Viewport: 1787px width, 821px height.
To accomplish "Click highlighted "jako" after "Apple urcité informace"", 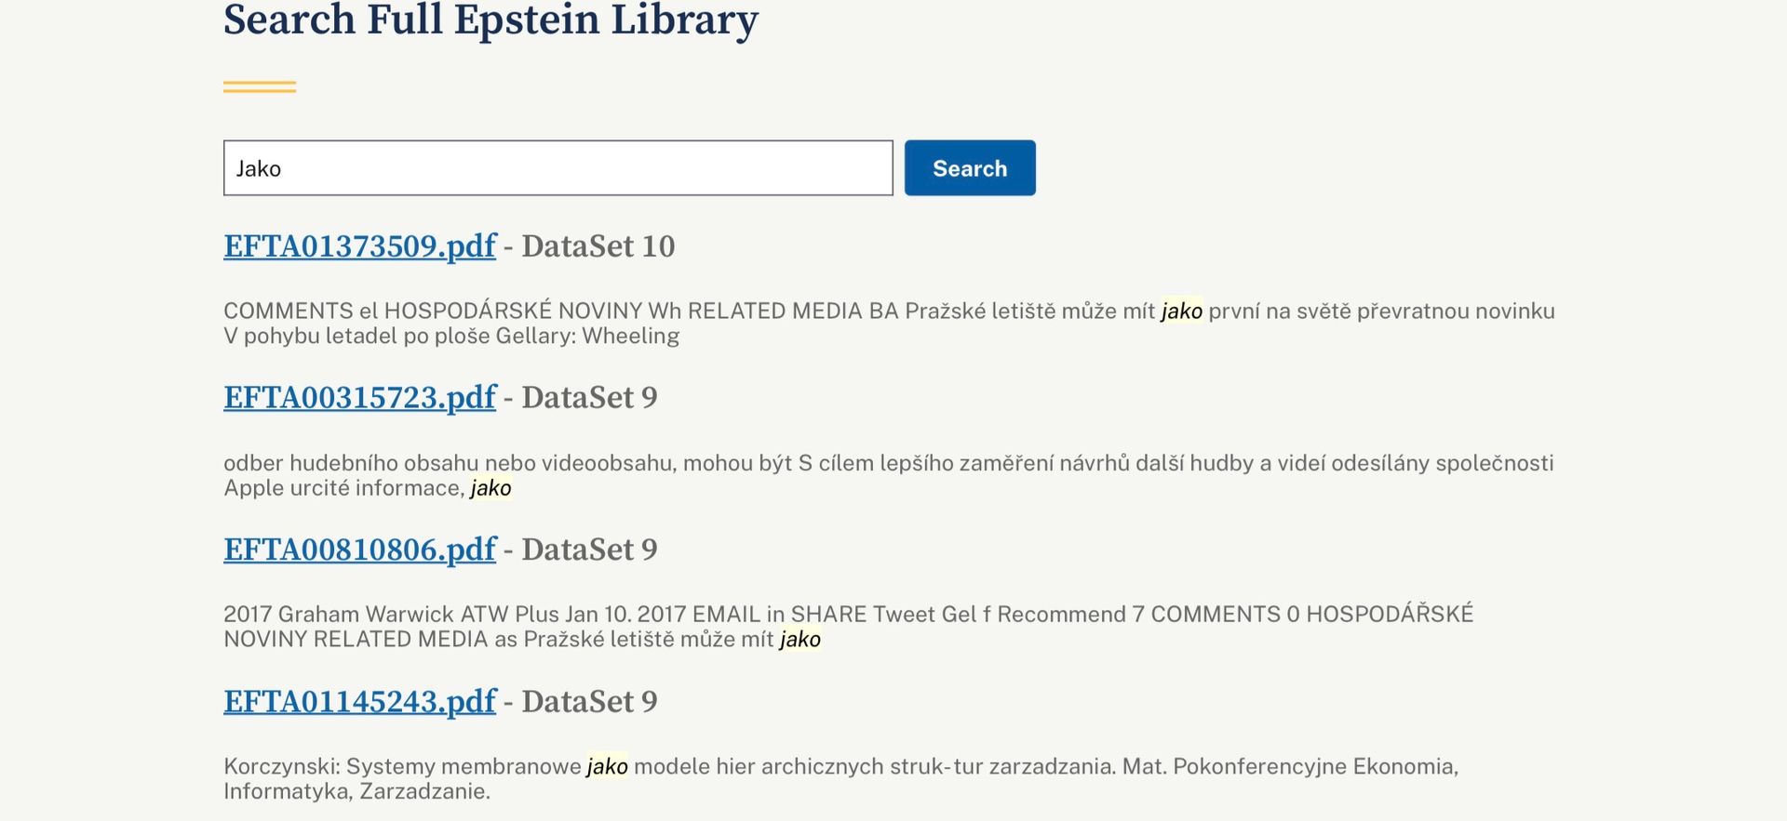I will coord(490,488).
